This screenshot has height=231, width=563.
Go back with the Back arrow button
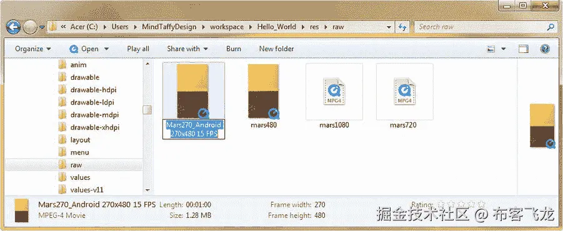point(13,27)
